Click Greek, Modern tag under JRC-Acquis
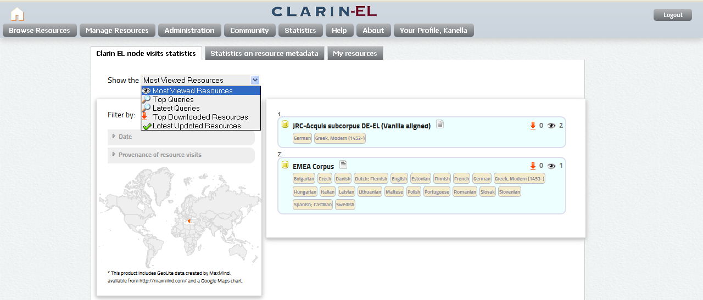 pyautogui.click(x=340, y=138)
